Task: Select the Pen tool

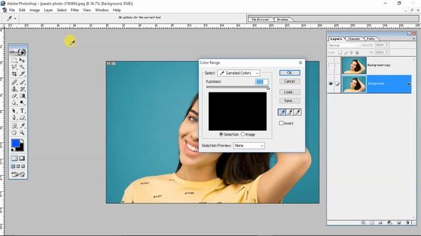Action: coord(14,118)
